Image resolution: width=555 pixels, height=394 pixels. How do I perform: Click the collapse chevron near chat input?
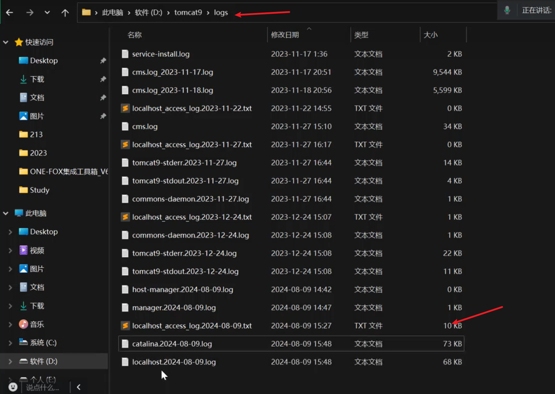click(79, 387)
